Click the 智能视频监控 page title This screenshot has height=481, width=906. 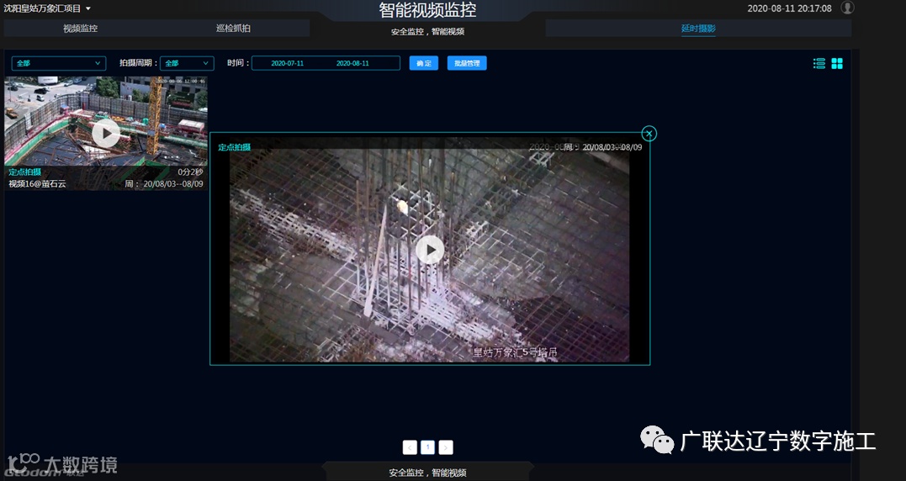coord(427,10)
